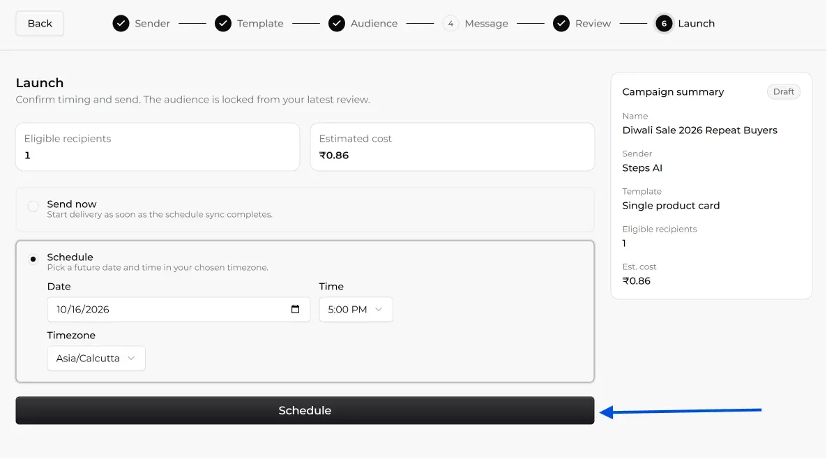Viewport: 827px width, 459px height.
Task: Click the Draft status badge
Action: (x=783, y=92)
